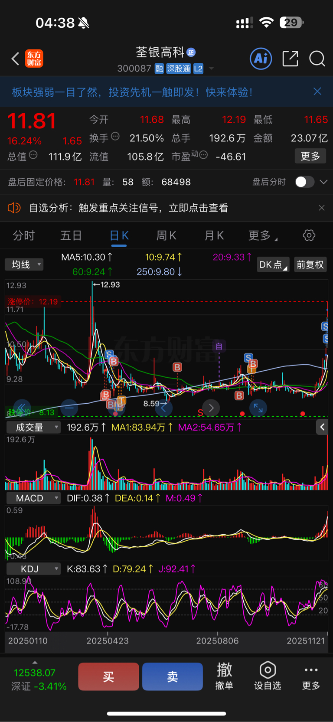The width and height of the screenshot is (333, 722).
Task: Select the 日K tab
Action: pos(119,235)
